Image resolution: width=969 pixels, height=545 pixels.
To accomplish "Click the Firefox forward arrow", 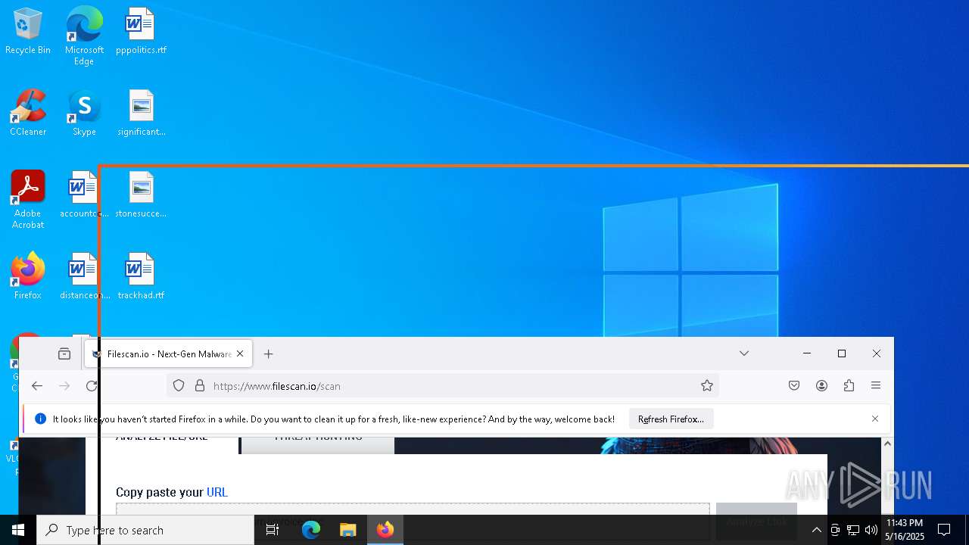I will [x=64, y=386].
